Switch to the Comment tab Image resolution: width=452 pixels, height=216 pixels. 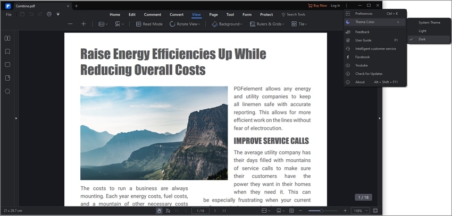(x=153, y=14)
